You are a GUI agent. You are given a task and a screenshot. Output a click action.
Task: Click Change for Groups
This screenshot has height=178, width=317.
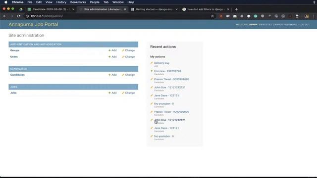(128, 50)
